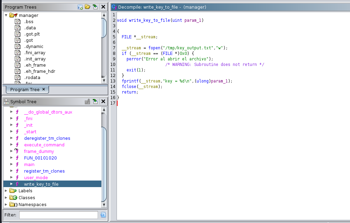Image resolution: width=350 pixels, height=223 pixels.
Task: Select write_key_to_file in Symbol Tree
Action: pos(41,184)
